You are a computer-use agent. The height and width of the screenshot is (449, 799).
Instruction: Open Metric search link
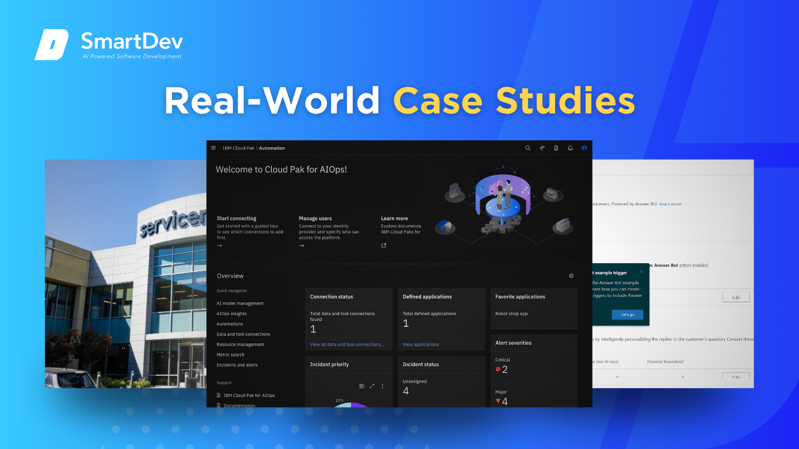[x=230, y=355]
